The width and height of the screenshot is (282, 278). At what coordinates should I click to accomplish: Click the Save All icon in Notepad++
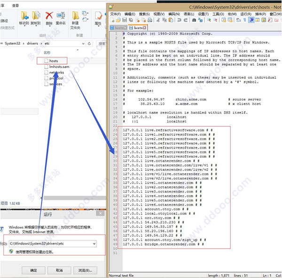coord(131,20)
